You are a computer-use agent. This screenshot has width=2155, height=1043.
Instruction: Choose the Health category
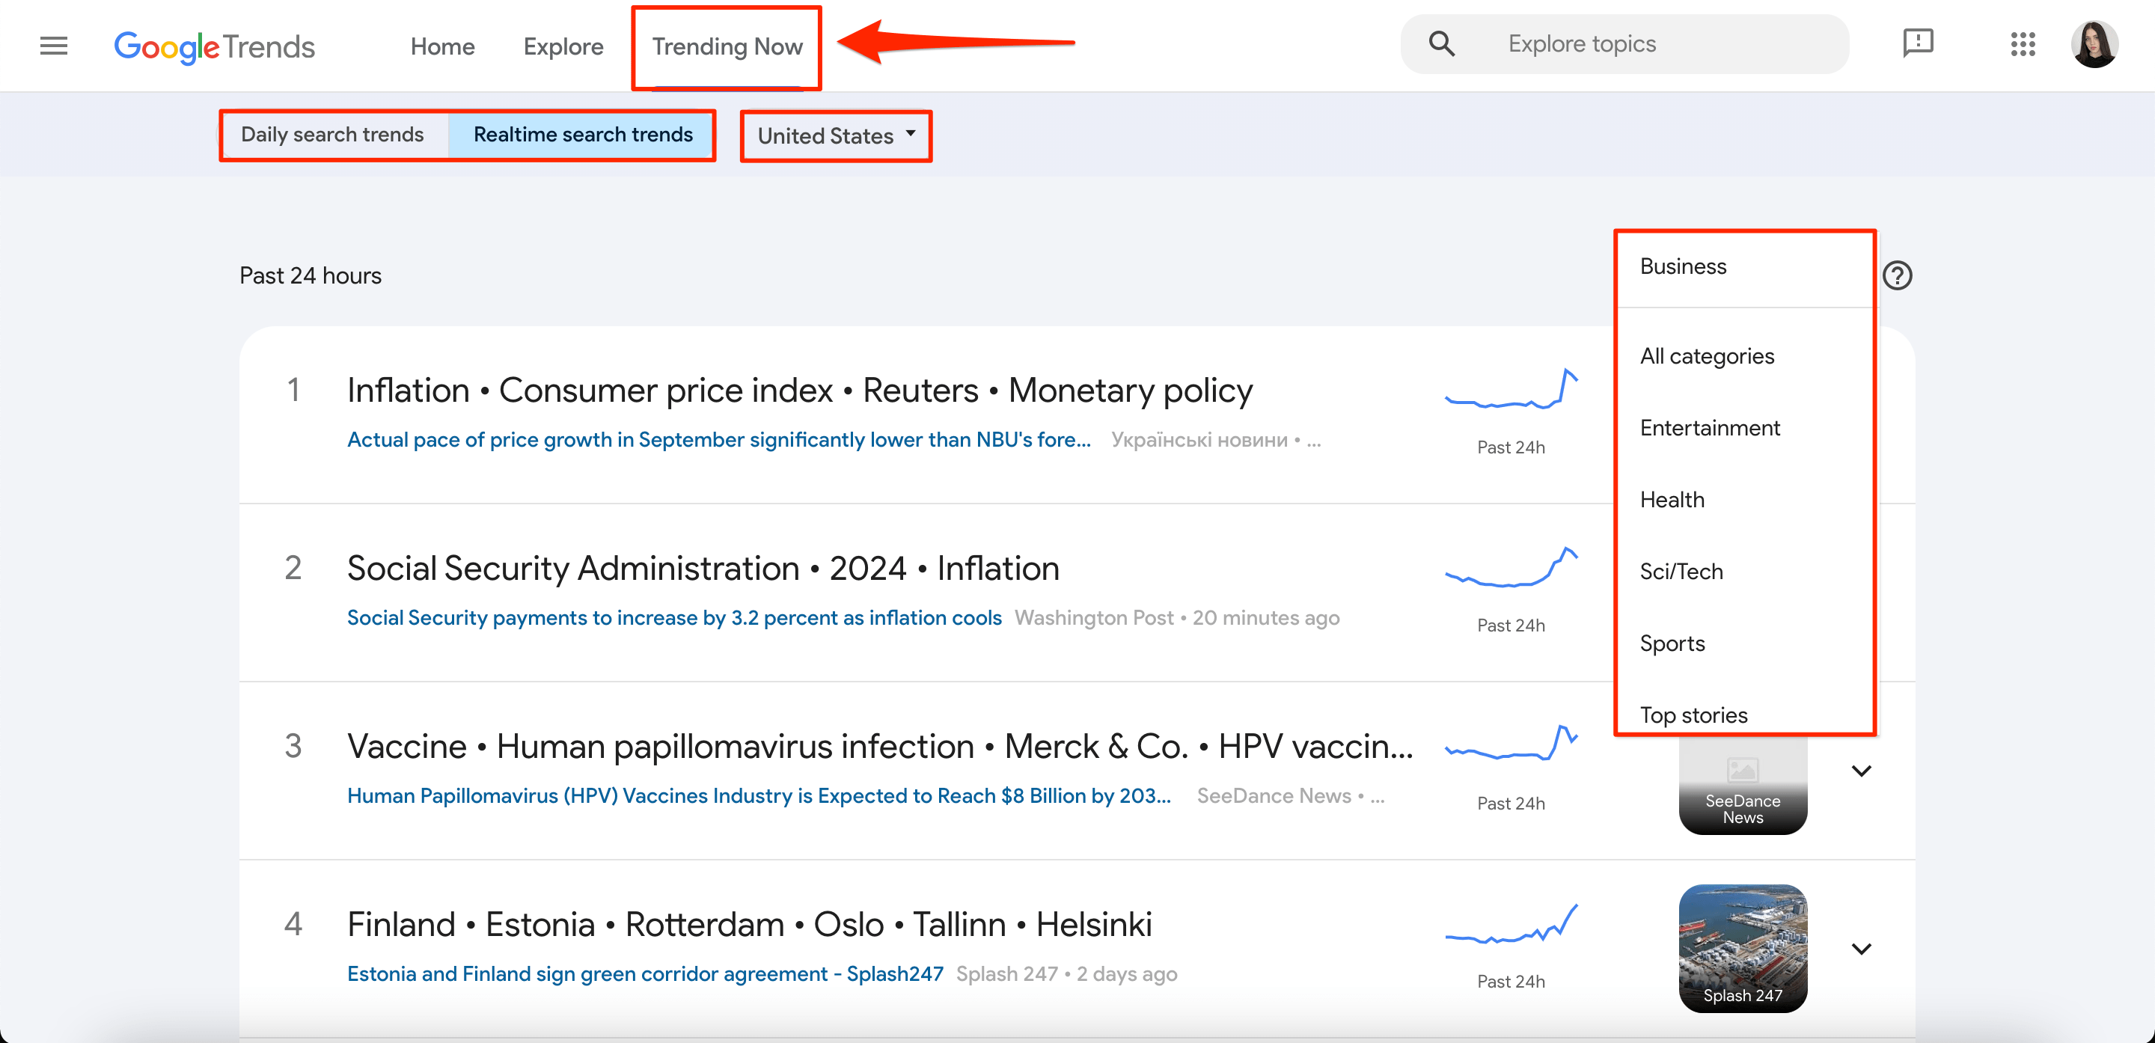coord(1744,500)
